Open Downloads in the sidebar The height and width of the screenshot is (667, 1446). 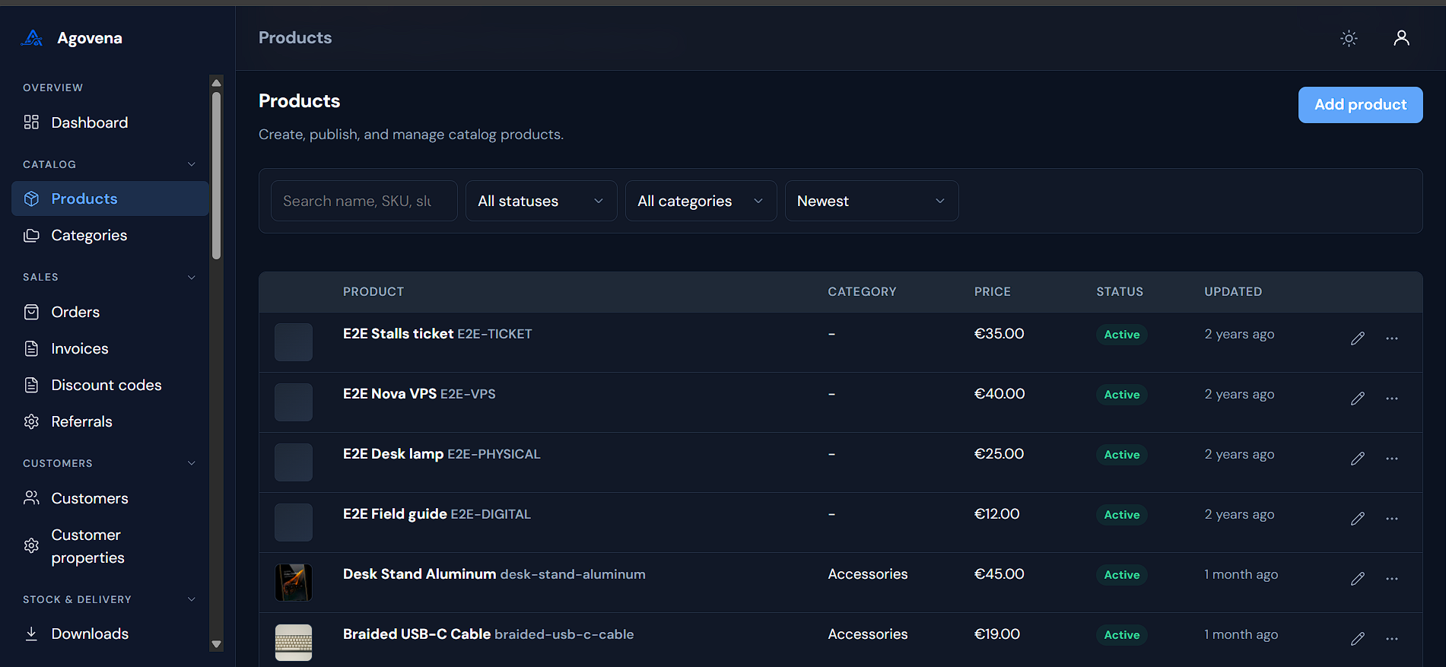(110, 634)
